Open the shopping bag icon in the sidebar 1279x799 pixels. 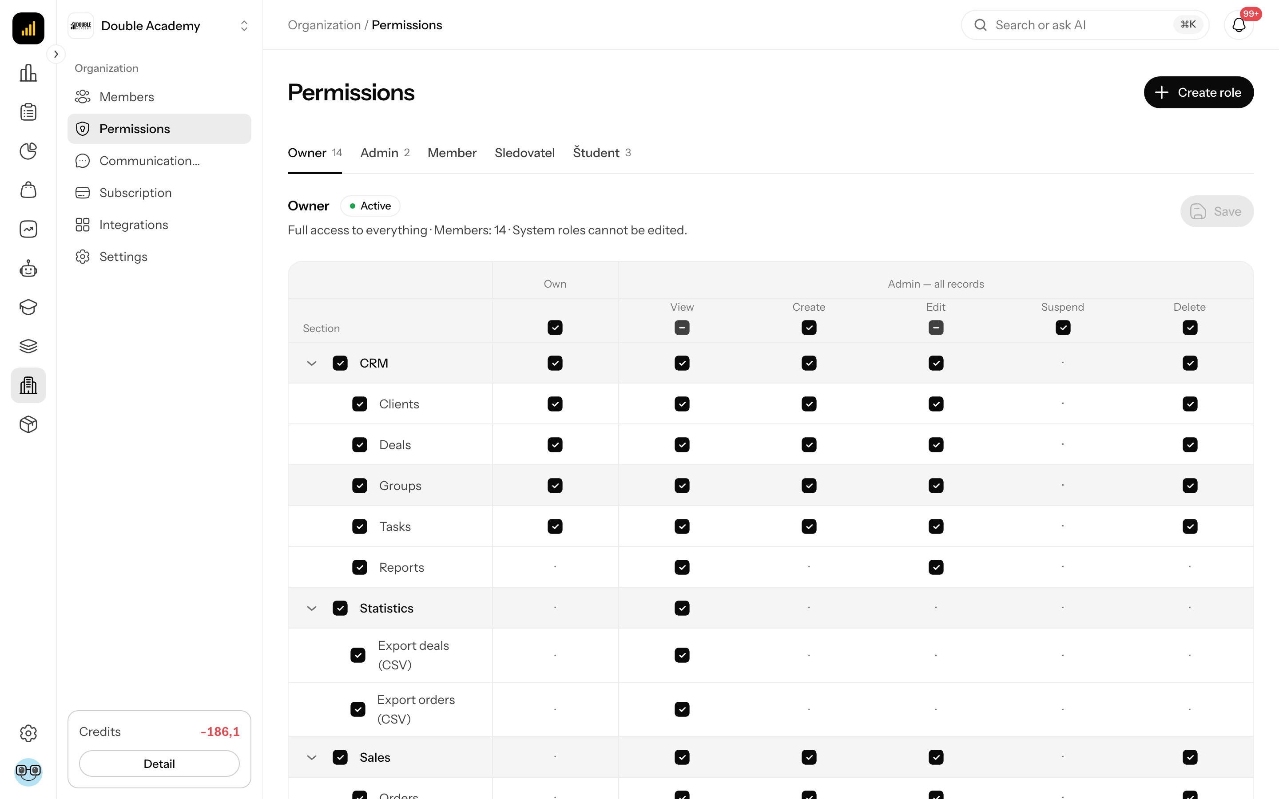click(x=28, y=190)
